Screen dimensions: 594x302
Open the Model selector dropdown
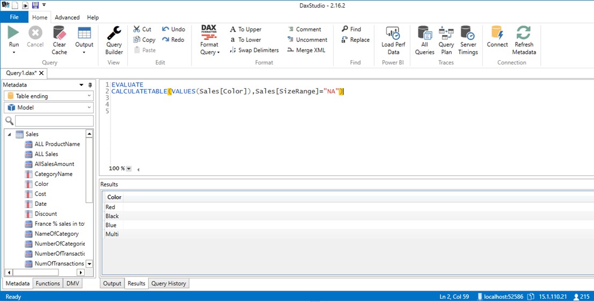click(48, 107)
